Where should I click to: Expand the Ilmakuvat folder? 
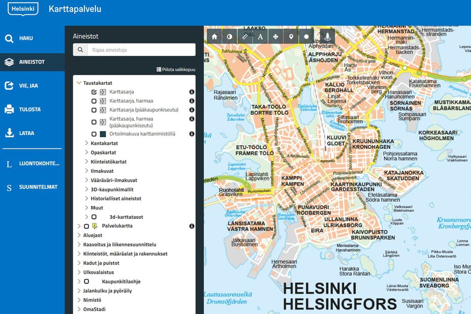[86, 171]
